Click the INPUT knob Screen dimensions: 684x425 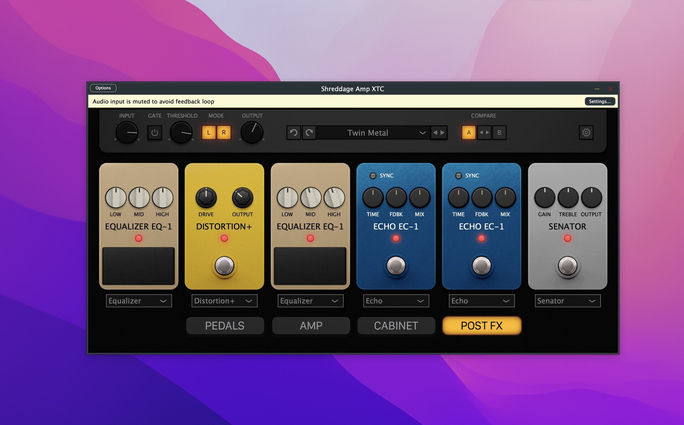click(x=127, y=133)
